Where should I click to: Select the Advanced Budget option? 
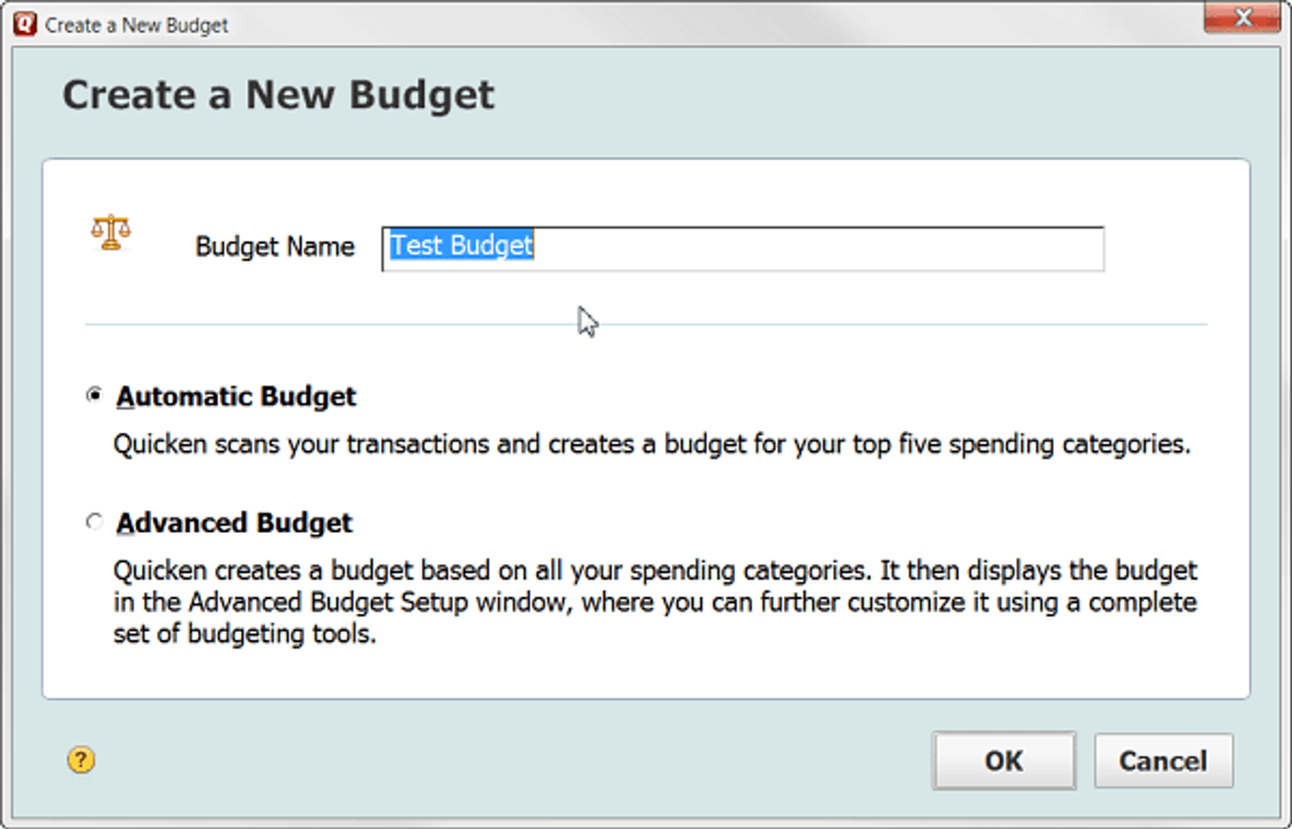(96, 522)
